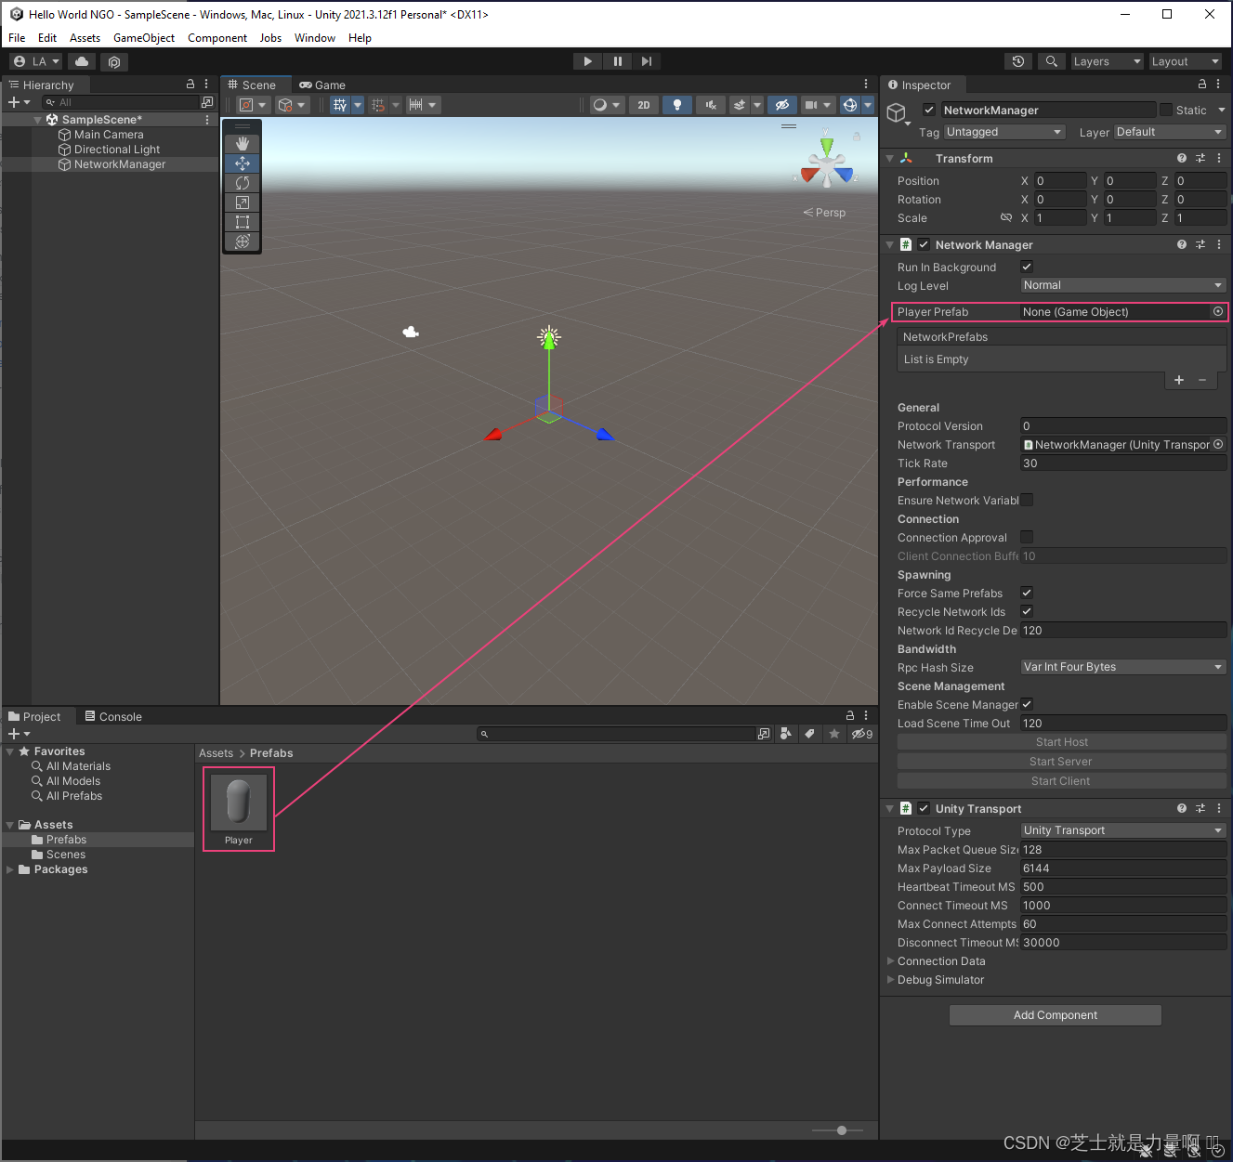This screenshot has height=1162, width=1233.
Task: Switch to the Game tab
Action: click(322, 85)
